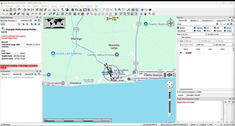Click the green magnifier toolbar icon
This screenshot has width=235, height=126.
click(x=11, y=14)
